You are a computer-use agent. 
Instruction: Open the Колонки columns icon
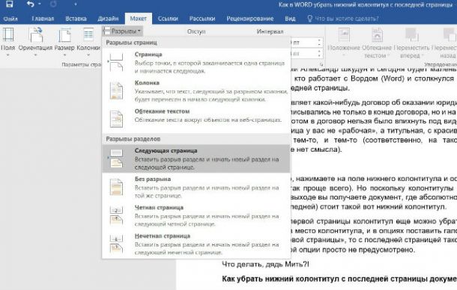(88, 34)
